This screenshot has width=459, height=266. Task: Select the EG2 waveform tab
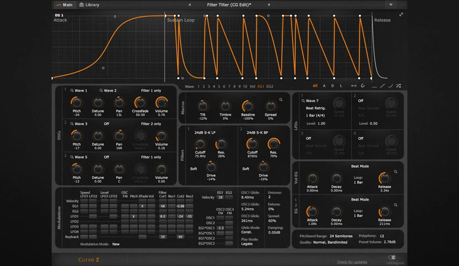(x=270, y=86)
